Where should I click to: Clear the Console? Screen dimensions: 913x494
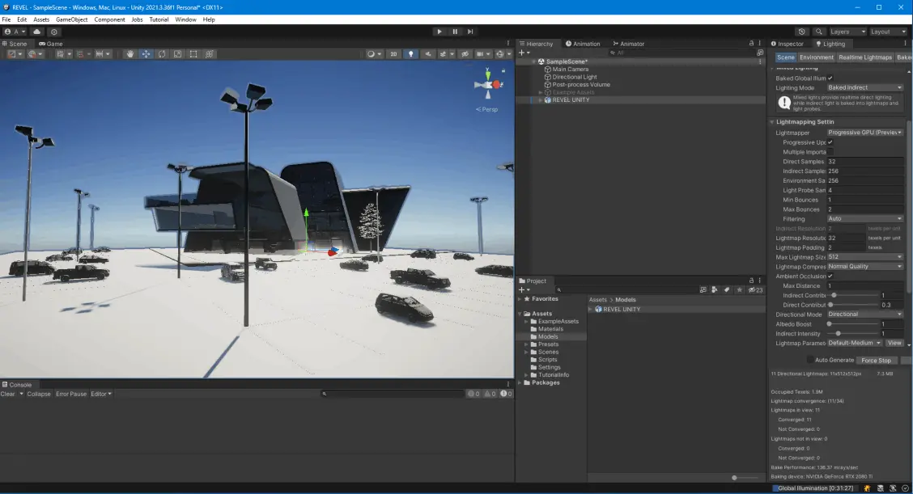click(7, 394)
